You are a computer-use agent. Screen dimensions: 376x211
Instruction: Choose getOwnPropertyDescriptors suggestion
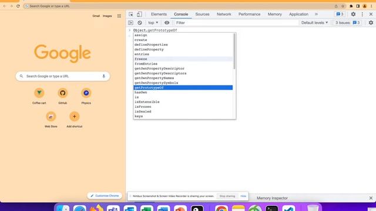pos(183,73)
